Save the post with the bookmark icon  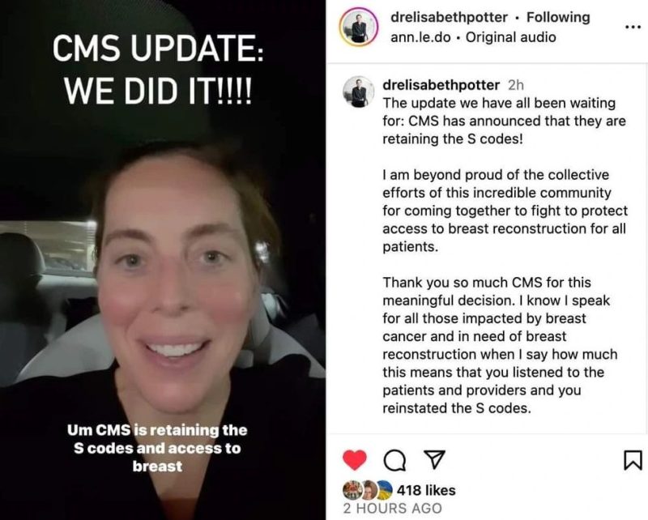click(633, 461)
